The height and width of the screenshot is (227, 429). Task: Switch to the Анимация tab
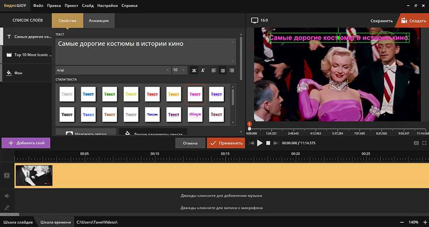(x=99, y=21)
